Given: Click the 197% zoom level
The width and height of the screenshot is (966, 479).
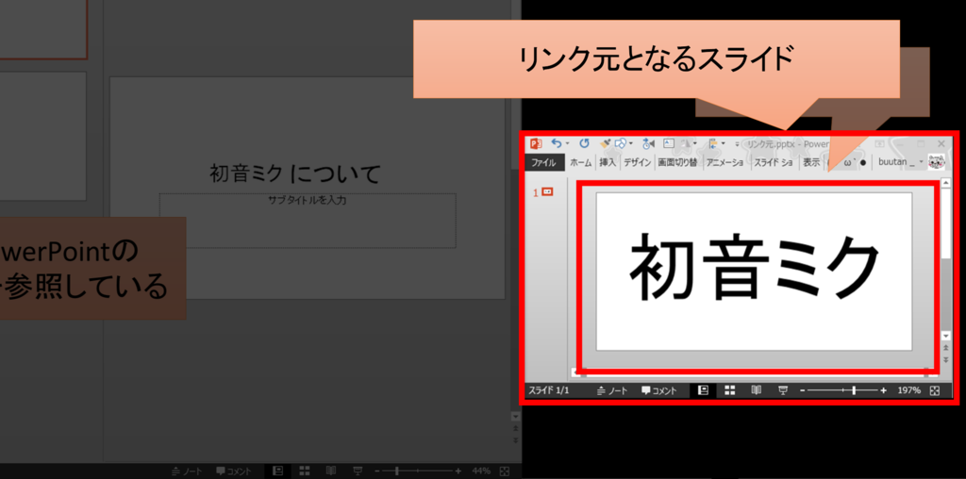Looking at the screenshot, I should point(908,390).
